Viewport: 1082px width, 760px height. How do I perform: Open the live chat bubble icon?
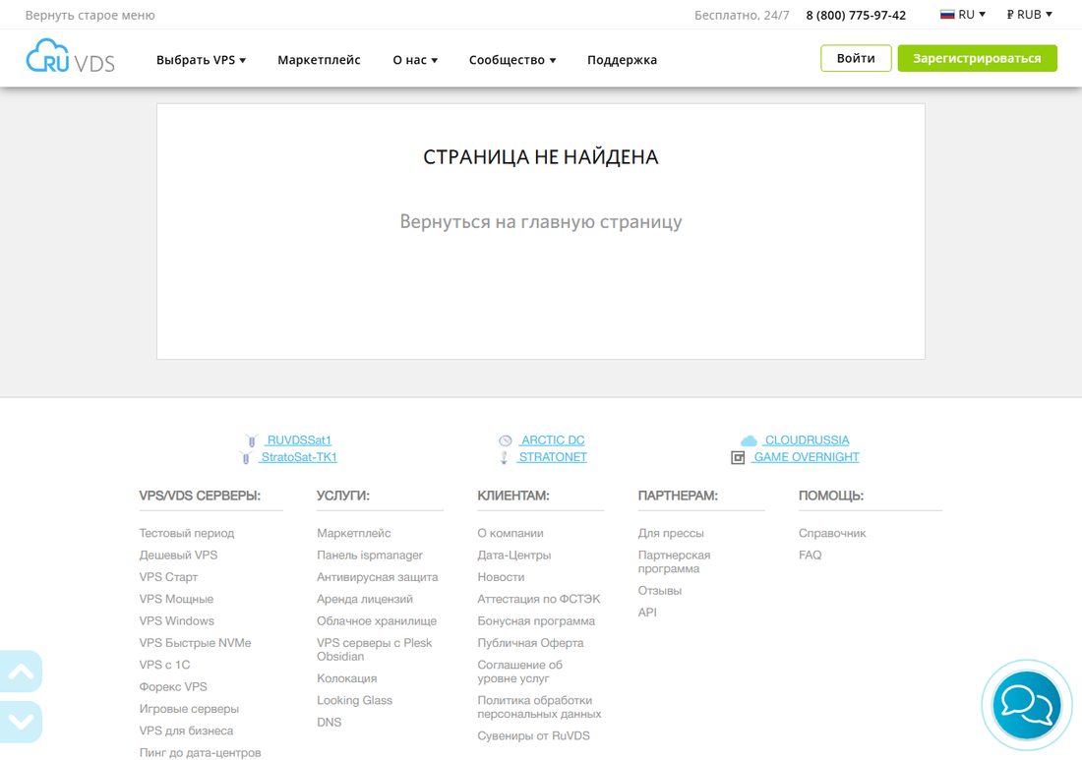point(1026,705)
